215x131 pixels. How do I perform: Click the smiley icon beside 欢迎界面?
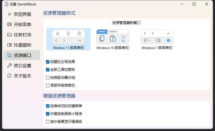[9, 14]
